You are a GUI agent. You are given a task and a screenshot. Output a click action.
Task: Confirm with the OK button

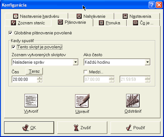click(29, 128)
